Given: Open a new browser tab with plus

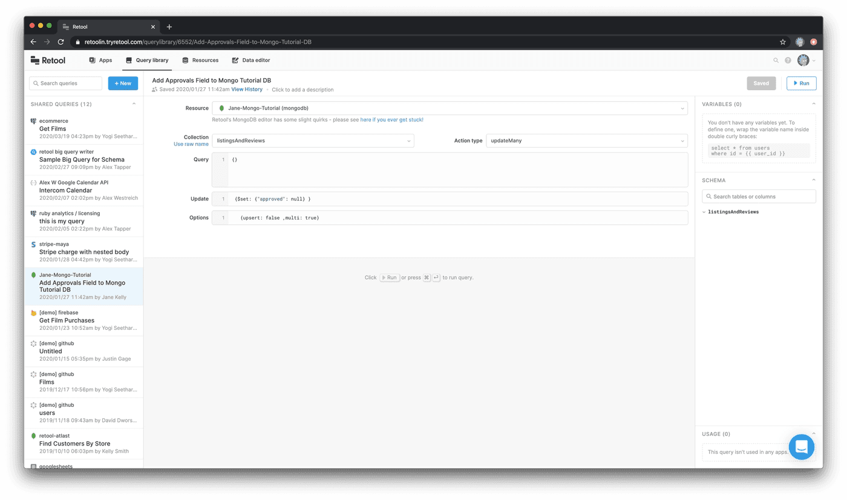Looking at the screenshot, I should (x=169, y=27).
